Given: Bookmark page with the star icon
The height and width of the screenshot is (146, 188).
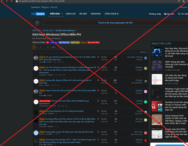Looking at the screenshot, I should 179,1.
